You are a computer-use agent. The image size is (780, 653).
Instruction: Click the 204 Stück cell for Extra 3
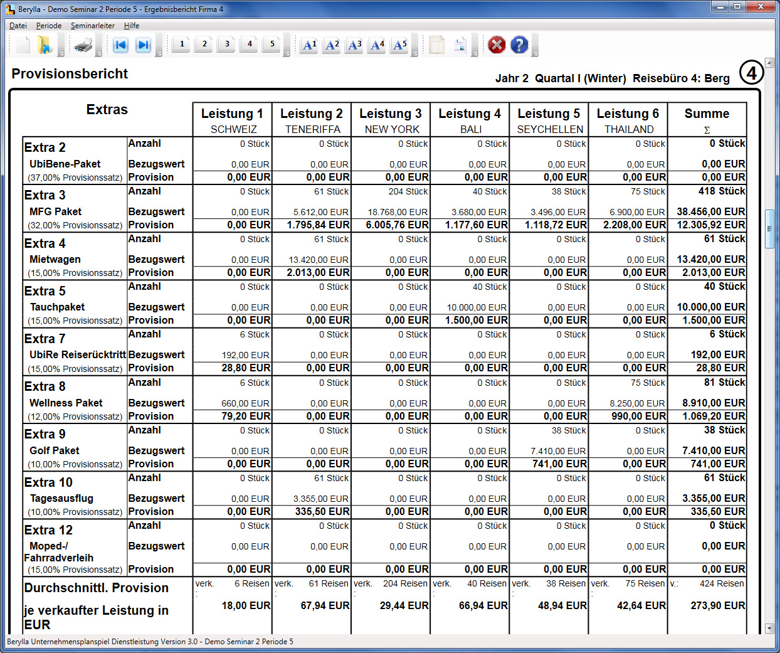click(408, 191)
